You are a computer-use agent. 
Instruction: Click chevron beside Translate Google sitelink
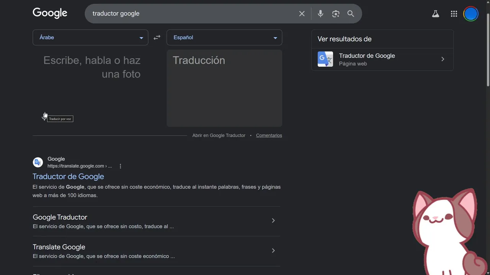(273, 251)
